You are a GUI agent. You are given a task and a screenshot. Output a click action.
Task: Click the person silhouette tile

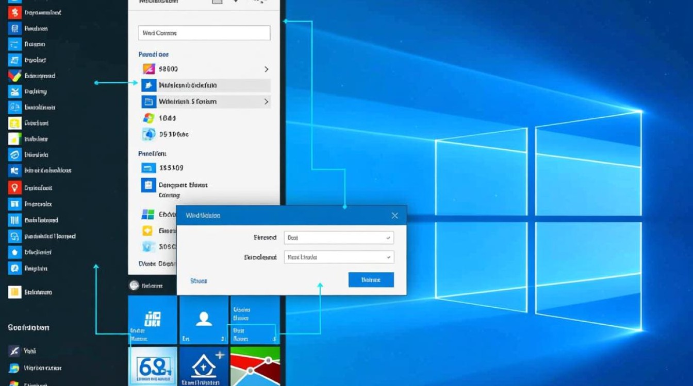[204, 319]
